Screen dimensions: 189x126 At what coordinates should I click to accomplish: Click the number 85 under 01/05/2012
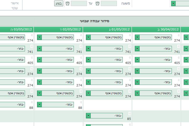click(x=129, y=119)
